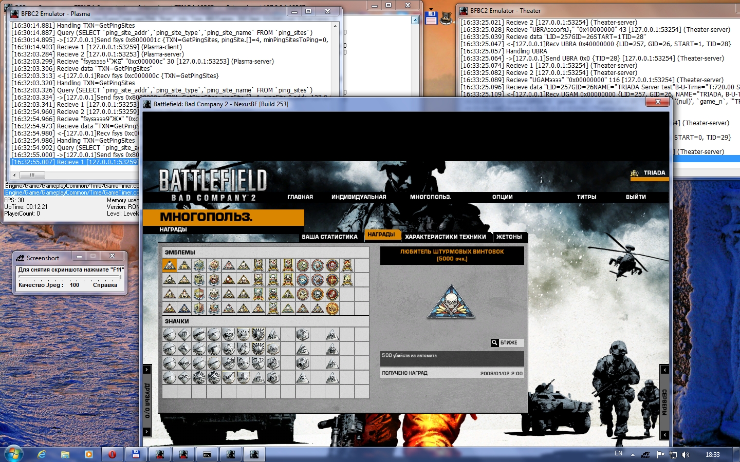Go to ГЛАВНАЯ in game menu
This screenshot has width=740, height=462.
point(300,197)
